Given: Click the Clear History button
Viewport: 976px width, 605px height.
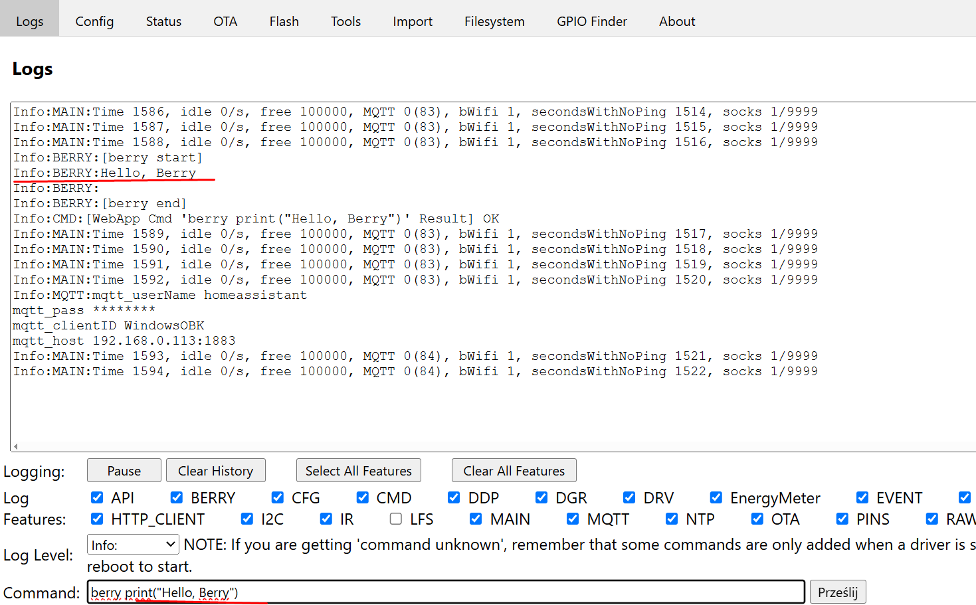Looking at the screenshot, I should tap(216, 470).
